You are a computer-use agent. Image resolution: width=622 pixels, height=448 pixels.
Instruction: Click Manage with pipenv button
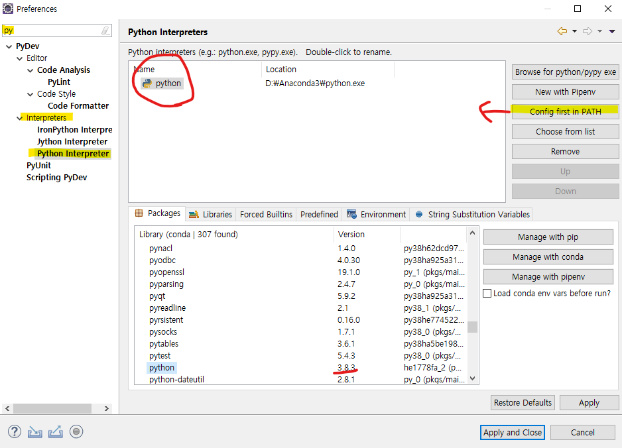pyautogui.click(x=548, y=276)
